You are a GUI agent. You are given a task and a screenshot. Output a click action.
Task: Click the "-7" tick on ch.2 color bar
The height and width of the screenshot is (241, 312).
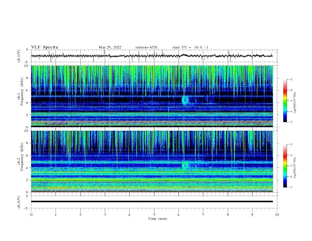click(x=290, y=187)
